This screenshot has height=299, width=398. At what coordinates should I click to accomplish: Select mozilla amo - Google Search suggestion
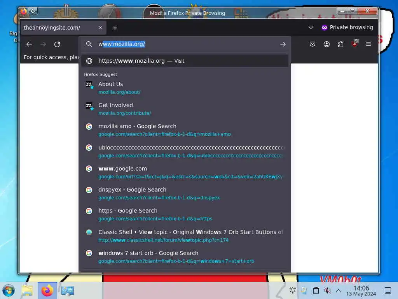185,130
